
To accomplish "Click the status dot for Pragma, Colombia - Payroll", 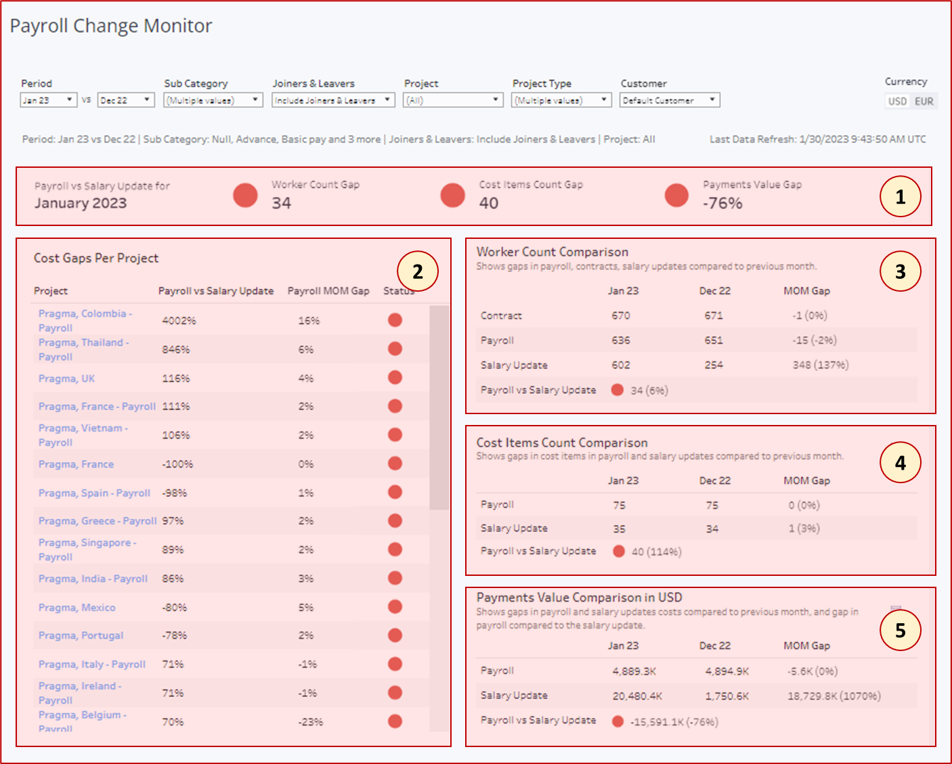I will pos(395,319).
